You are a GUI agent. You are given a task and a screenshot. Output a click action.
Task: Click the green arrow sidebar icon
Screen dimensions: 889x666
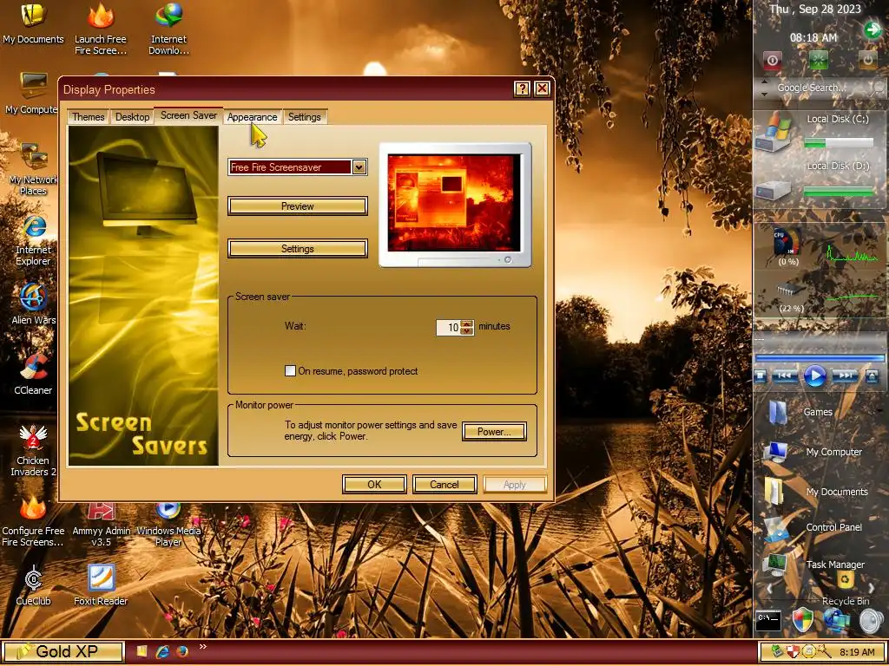(x=872, y=29)
